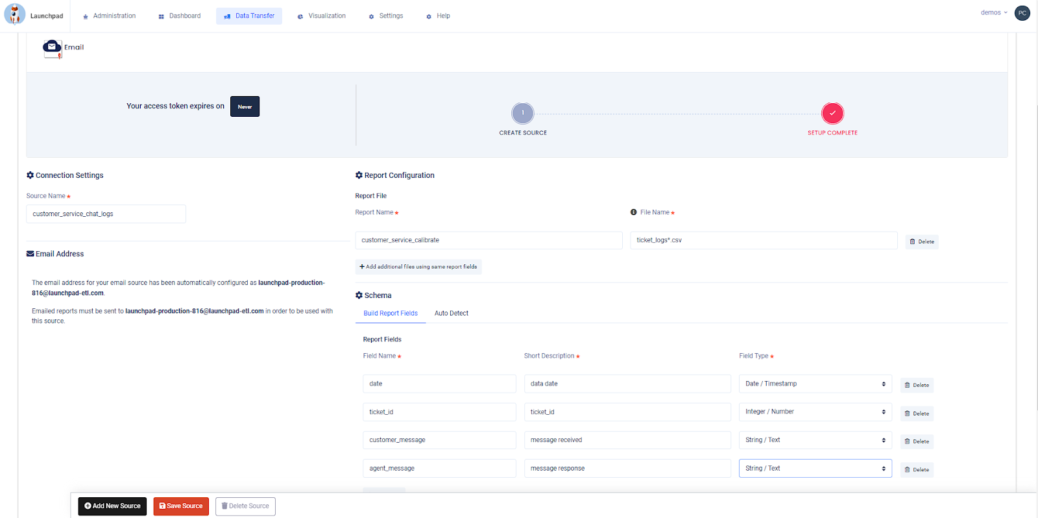Click the Save Source button

pyautogui.click(x=181, y=506)
